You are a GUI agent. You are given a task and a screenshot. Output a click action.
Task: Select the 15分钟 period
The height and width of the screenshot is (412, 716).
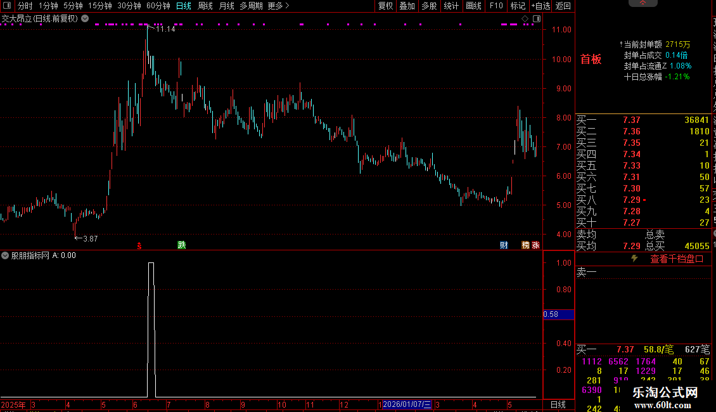point(100,6)
